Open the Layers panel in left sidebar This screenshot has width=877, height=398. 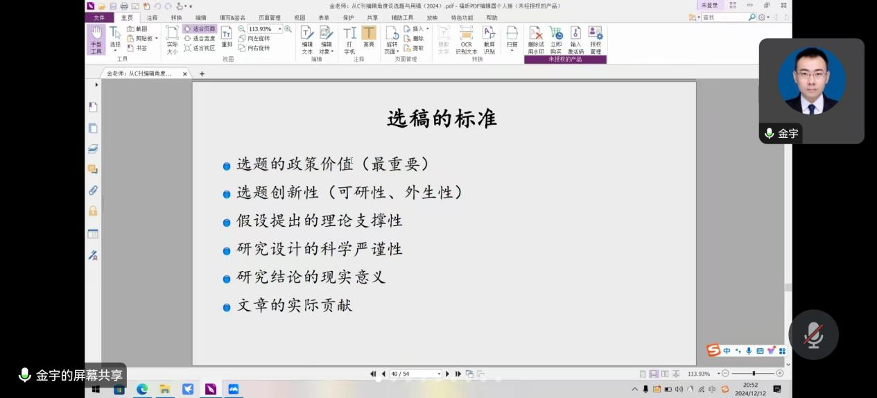point(93,148)
